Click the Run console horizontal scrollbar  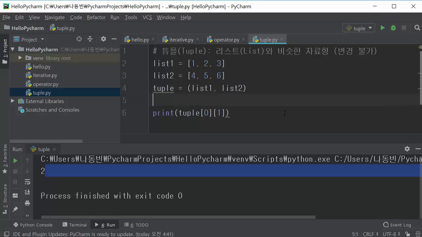tap(178, 217)
